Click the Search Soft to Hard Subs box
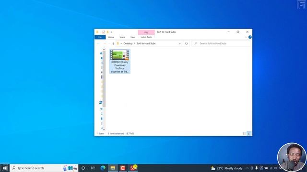Viewport: 307px width, 172px height. [x=221, y=43]
